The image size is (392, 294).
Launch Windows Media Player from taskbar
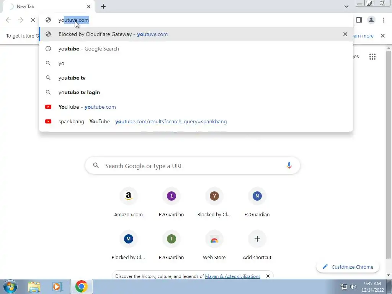coord(57,286)
